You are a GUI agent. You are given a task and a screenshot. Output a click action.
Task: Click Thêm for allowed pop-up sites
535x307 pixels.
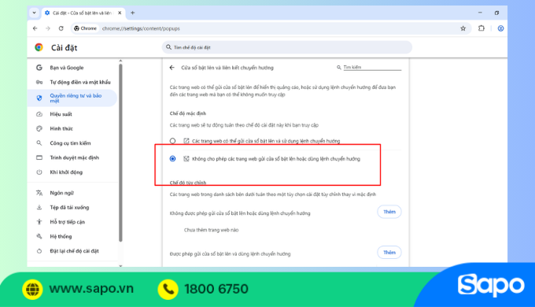tap(389, 253)
